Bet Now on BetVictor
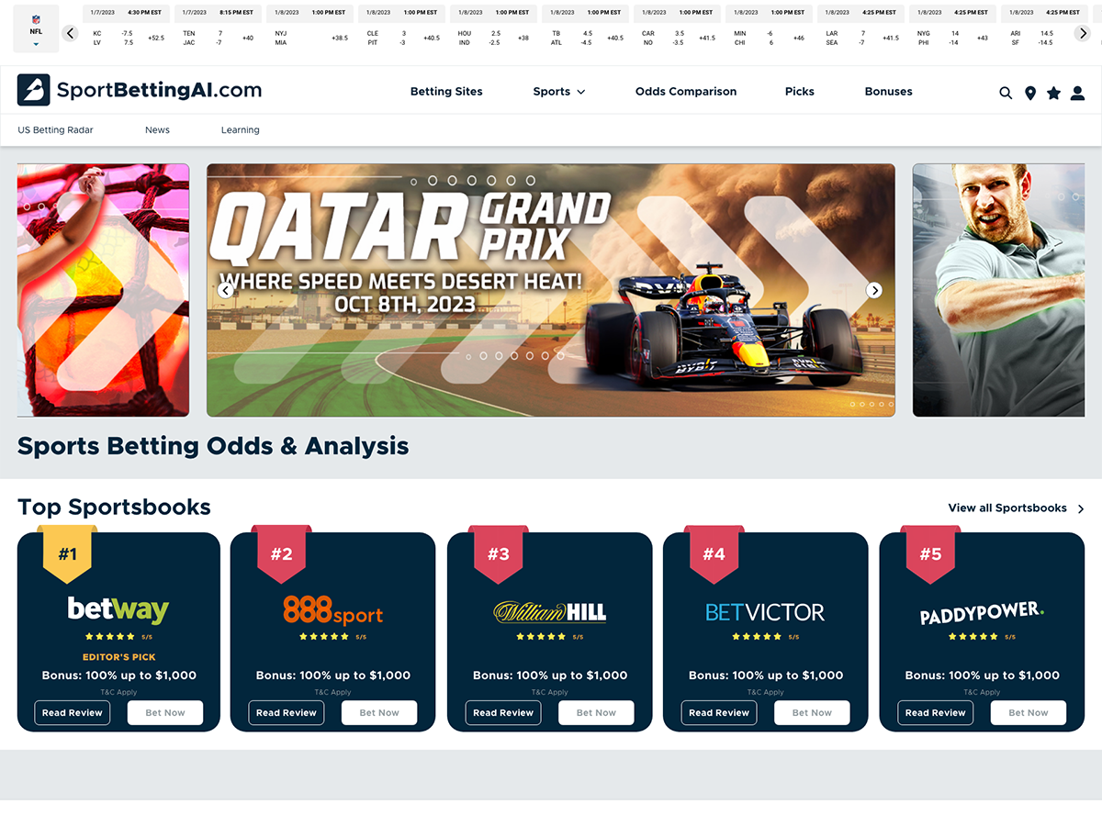Image resolution: width=1102 pixels, height=826 pixels. point(812,713)
